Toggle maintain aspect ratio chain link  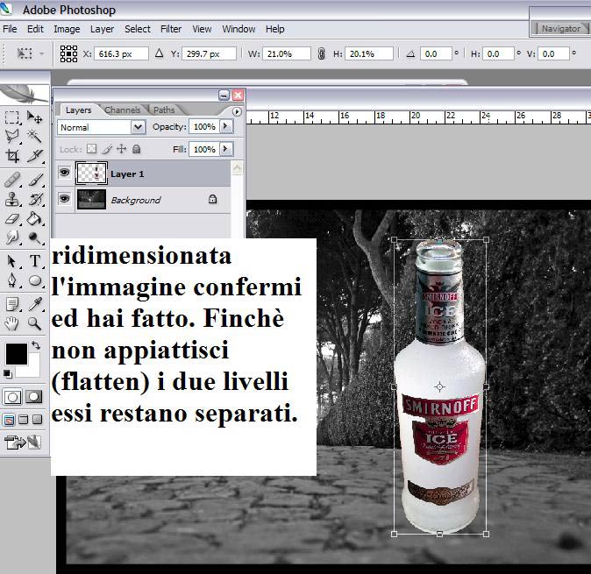pyautogui.click(x=321, y=53)
